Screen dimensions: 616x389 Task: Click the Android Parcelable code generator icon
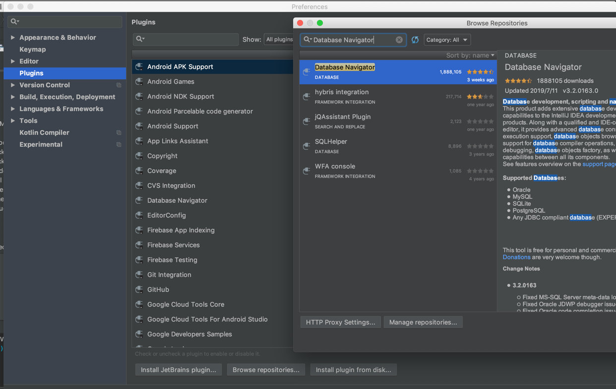(x=139, y=111)
